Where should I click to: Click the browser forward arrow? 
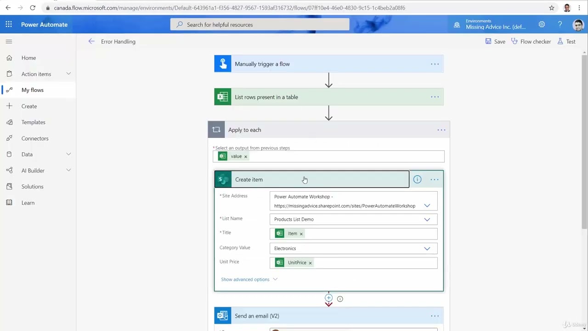[x=20, y=8]
